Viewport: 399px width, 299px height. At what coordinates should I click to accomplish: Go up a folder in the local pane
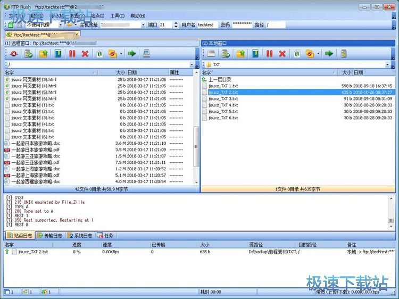[240, 54]
